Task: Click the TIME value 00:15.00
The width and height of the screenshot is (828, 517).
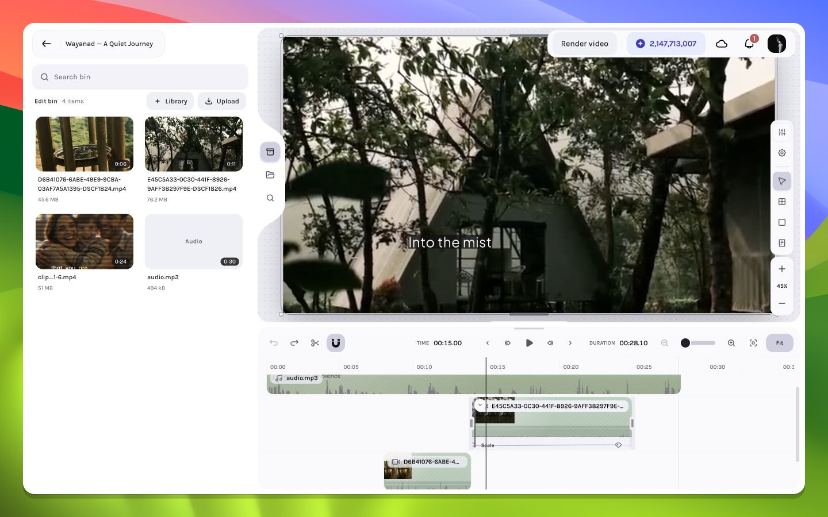Action: [x=447, y=343]
